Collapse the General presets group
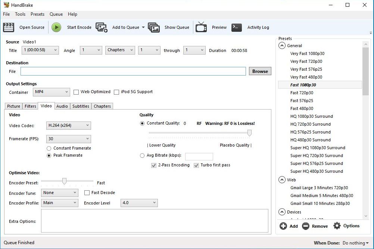The image size is (374, 249). [282, 45]
